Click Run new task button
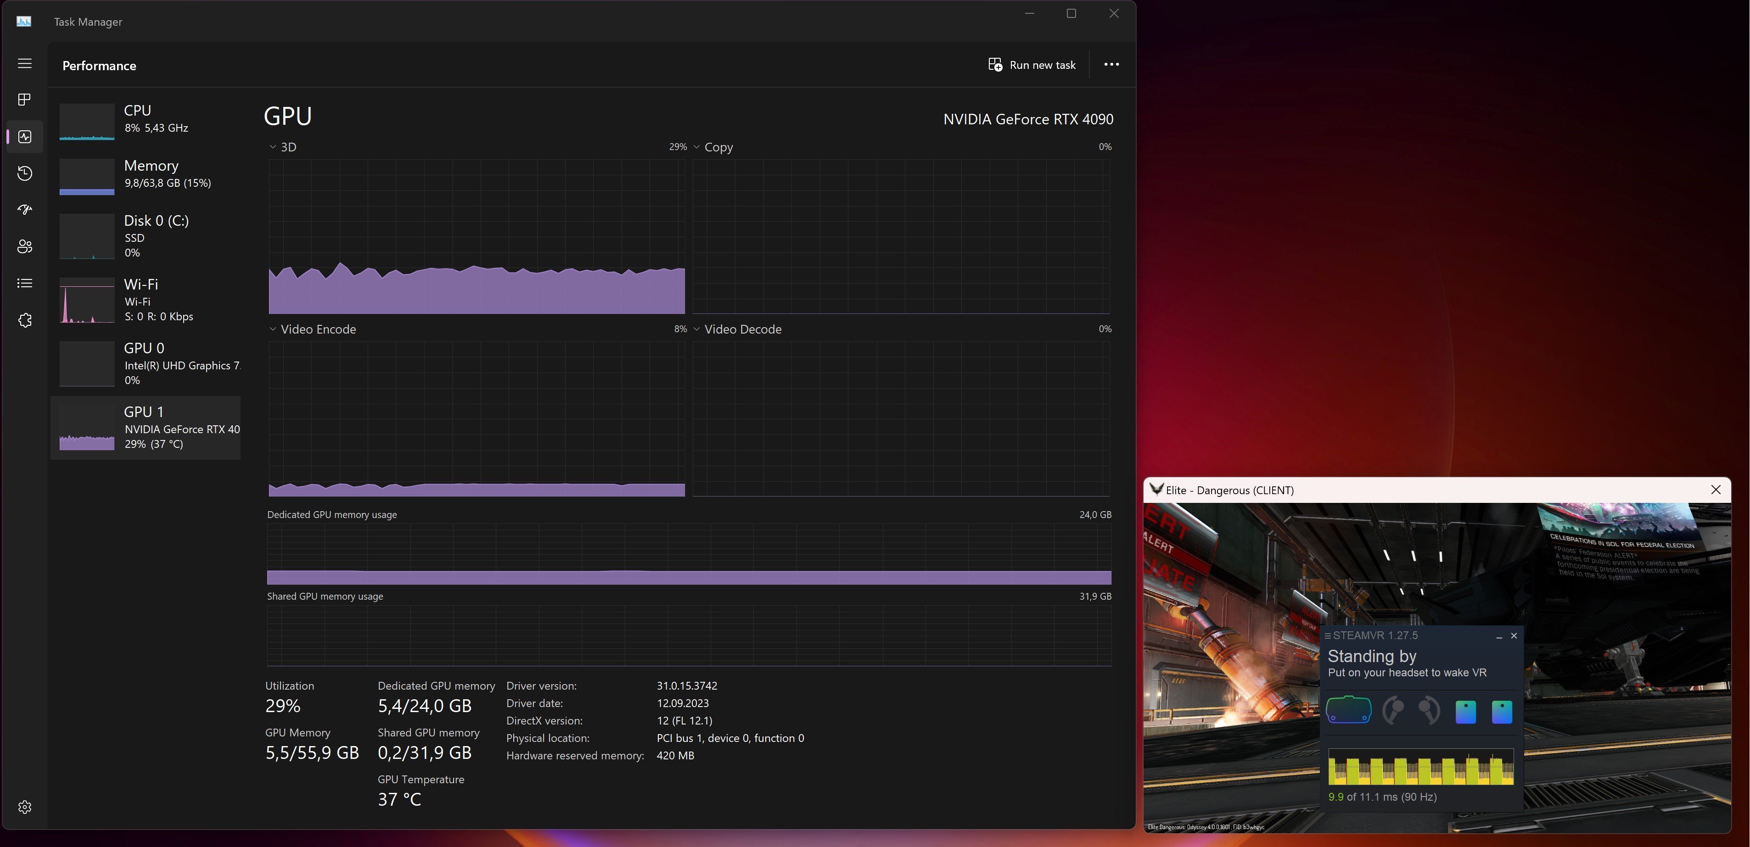This screenshot has height=847, width=1750. coord(1031,65)
